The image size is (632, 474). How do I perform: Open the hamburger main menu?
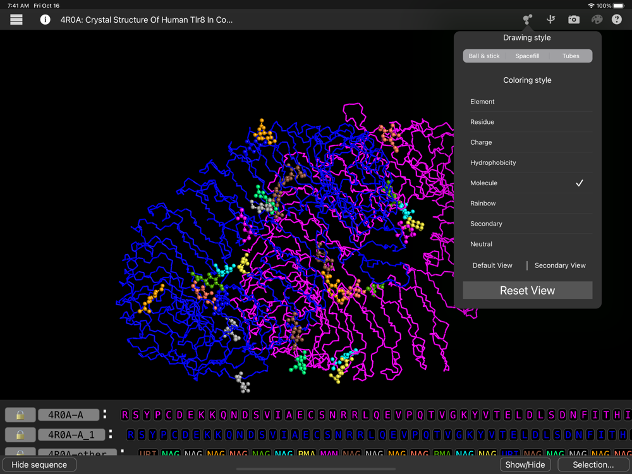tap(16, 20)
